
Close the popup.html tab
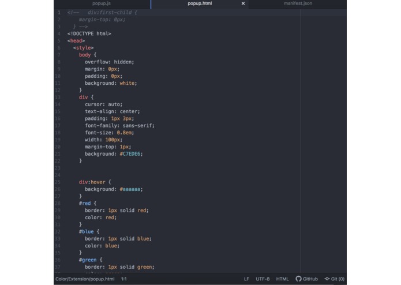coord(243,3)
